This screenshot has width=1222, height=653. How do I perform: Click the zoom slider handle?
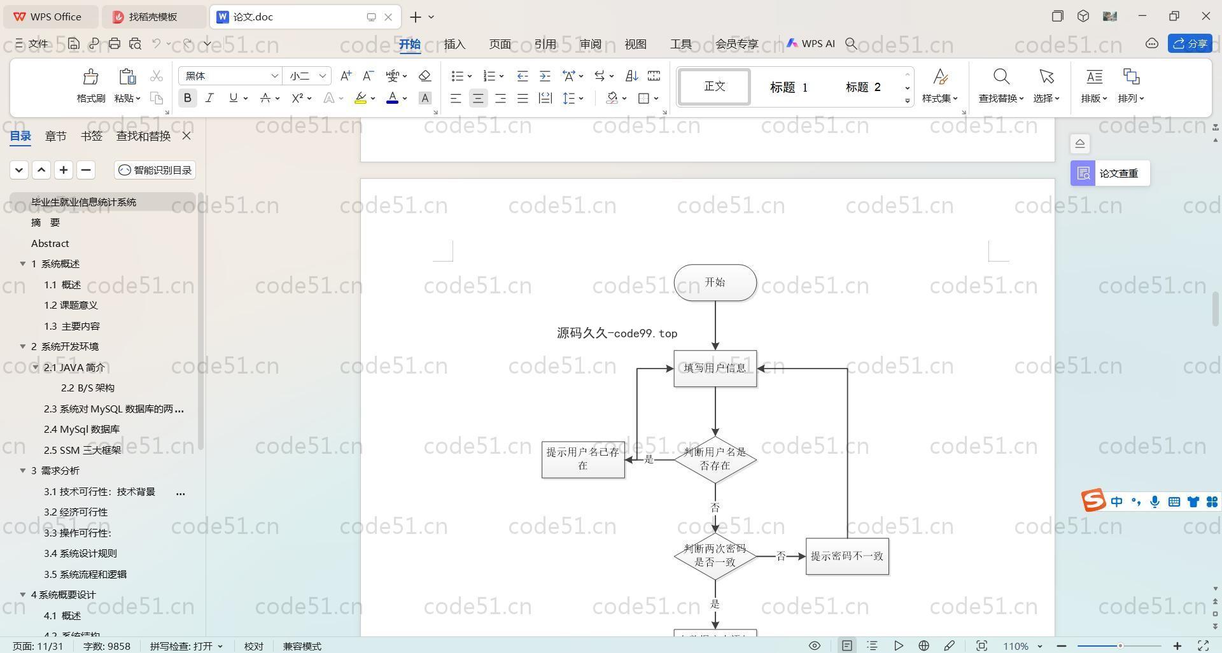tap(1120, 645)
